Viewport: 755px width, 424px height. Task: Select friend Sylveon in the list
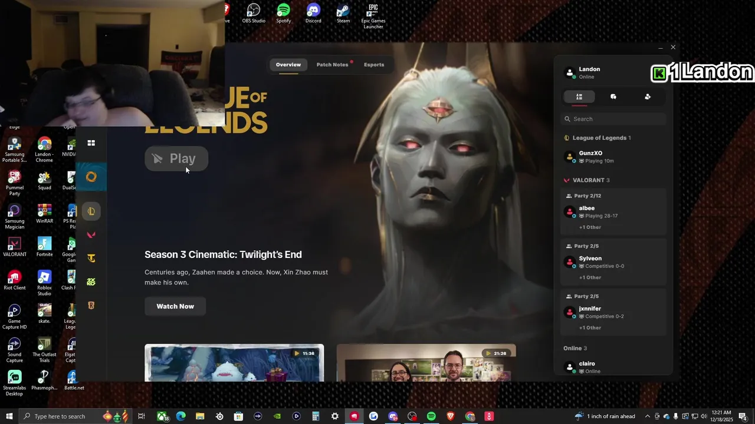pyautogui.click(x=613, y=262)
